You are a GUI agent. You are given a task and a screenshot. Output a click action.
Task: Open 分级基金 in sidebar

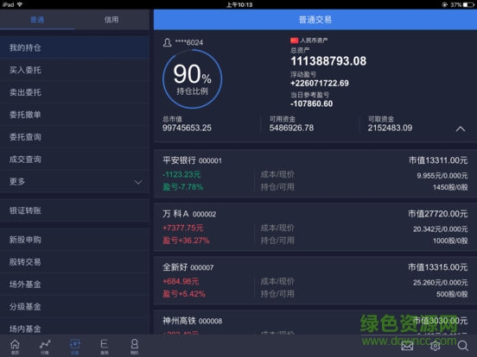pos(74,306)
